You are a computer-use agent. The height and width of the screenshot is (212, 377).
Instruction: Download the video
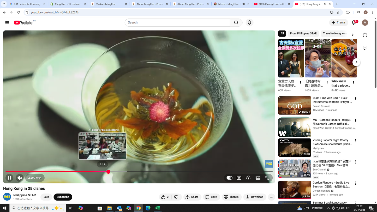point(255,197)
